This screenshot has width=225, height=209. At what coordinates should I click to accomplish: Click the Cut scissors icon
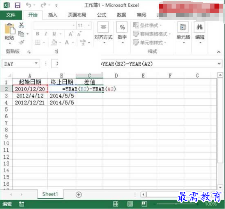coord(21,25)
